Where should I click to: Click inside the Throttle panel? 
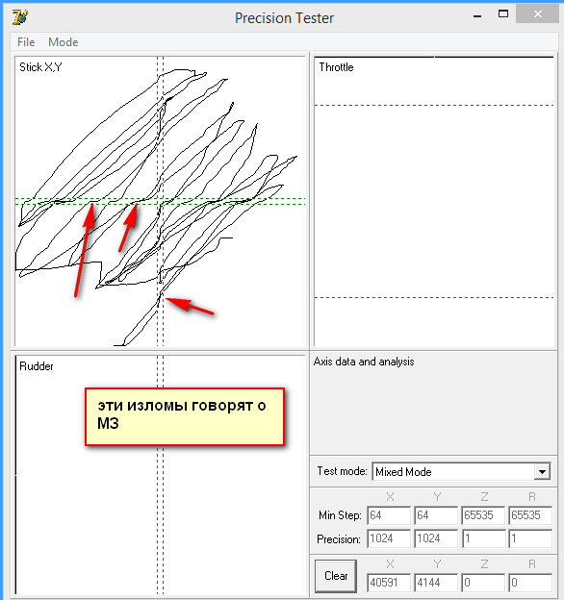pyautogui.click(x=434, y=201)
